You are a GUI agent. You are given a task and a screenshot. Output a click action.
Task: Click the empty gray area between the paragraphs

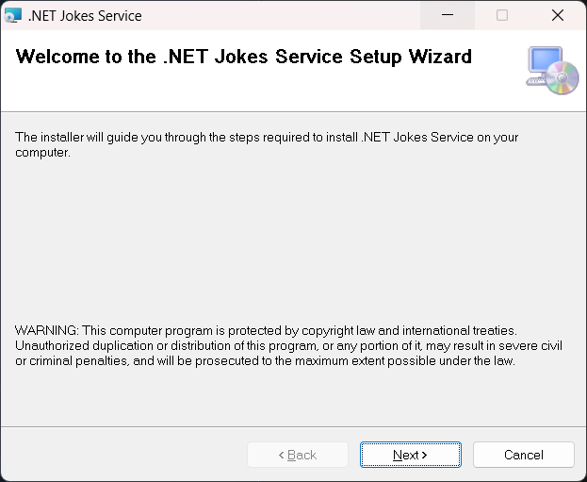(x=294, y=240)
